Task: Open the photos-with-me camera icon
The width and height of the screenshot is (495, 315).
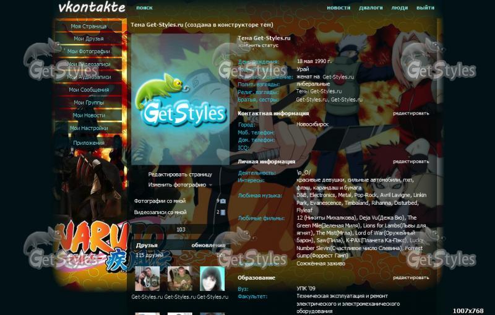Action: (x=223, y=201)
